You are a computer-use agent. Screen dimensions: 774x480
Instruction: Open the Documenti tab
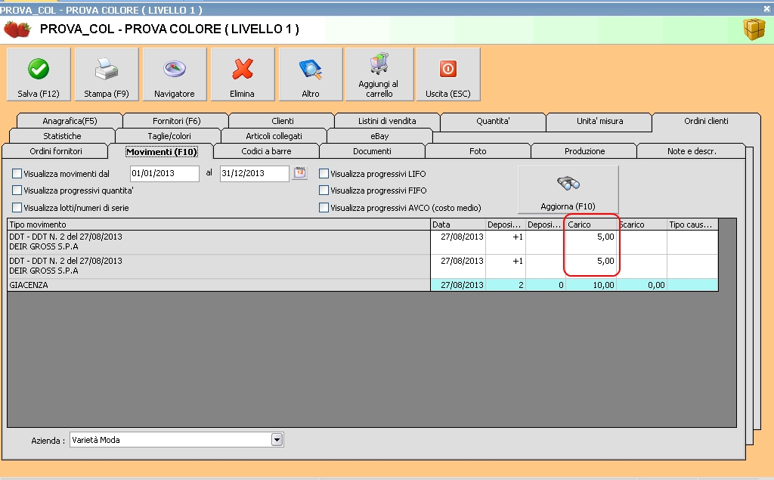click(372, 151)
